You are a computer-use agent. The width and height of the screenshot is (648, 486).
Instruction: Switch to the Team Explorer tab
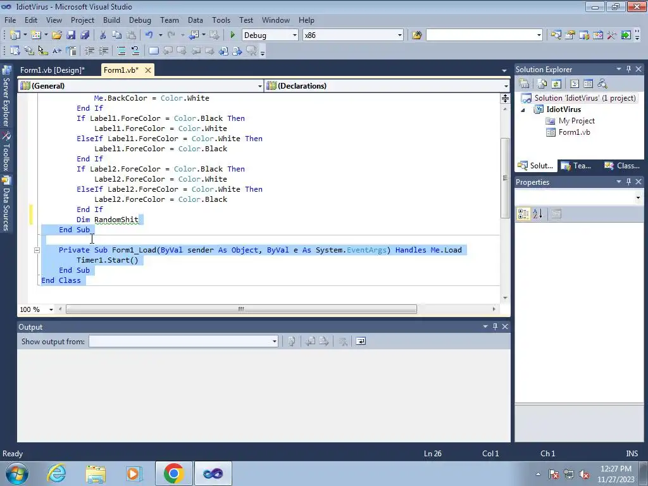(576, 166)
